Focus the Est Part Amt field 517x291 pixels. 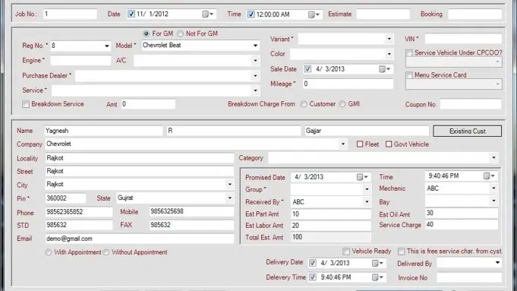tap(331, 214)
